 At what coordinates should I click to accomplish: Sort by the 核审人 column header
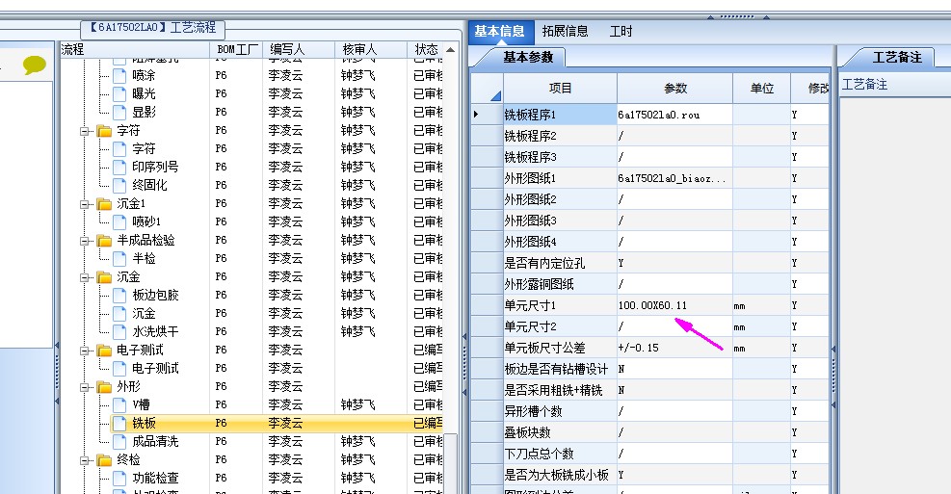pos(371,49)
